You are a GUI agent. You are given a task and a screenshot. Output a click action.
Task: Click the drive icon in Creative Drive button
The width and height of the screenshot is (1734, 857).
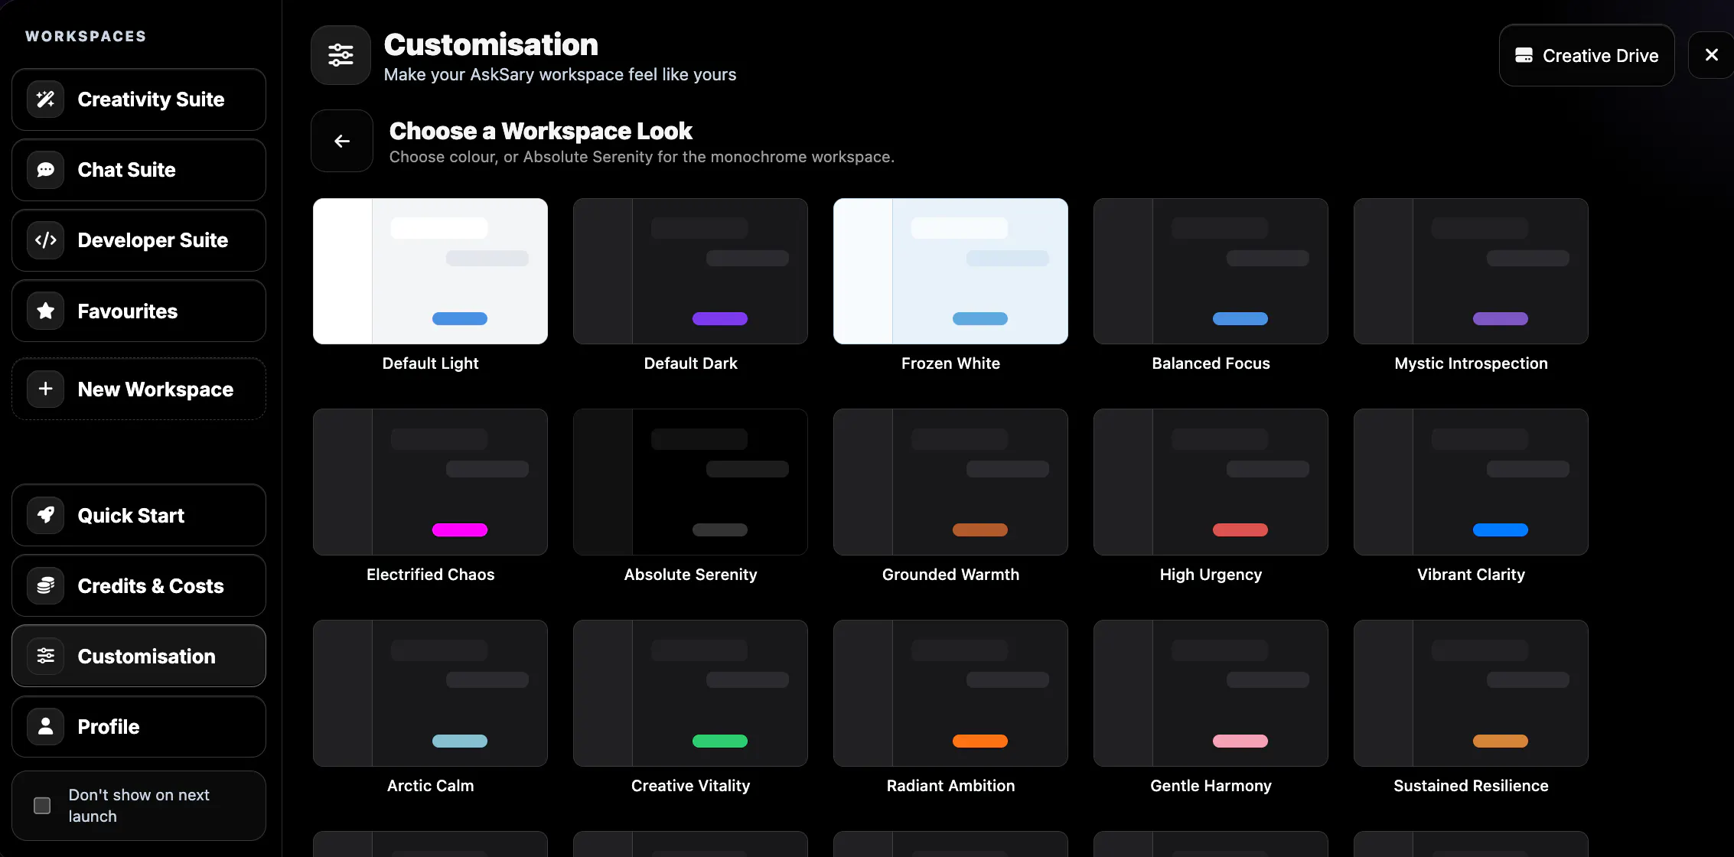coord(1524,55)
